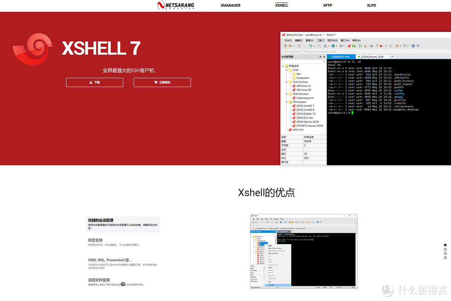Add a new tab with the plus button
The height and width of the screenshot is (301, 451).
pos(392,57)
